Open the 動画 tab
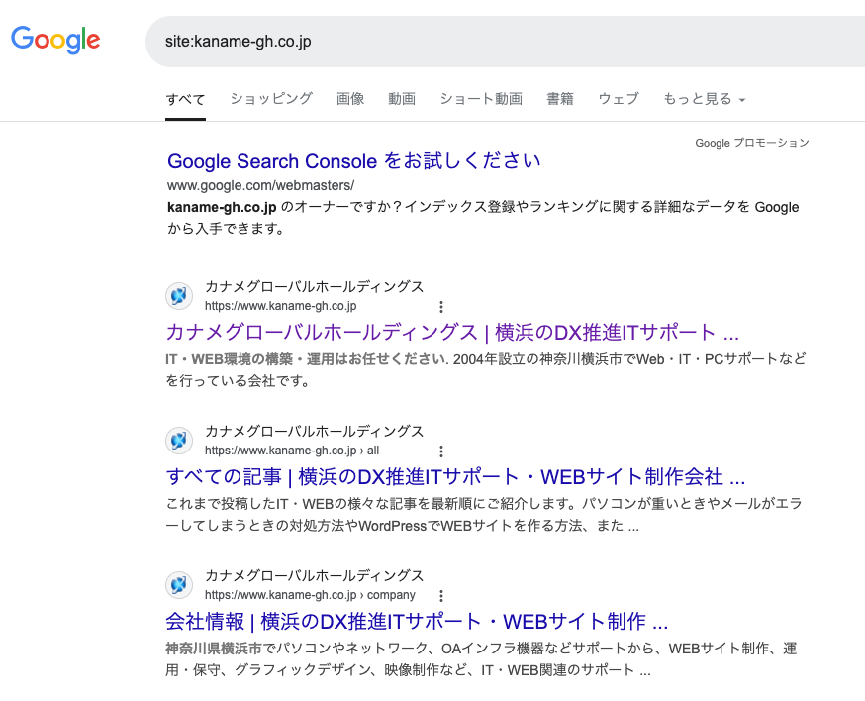 (402, 99)
